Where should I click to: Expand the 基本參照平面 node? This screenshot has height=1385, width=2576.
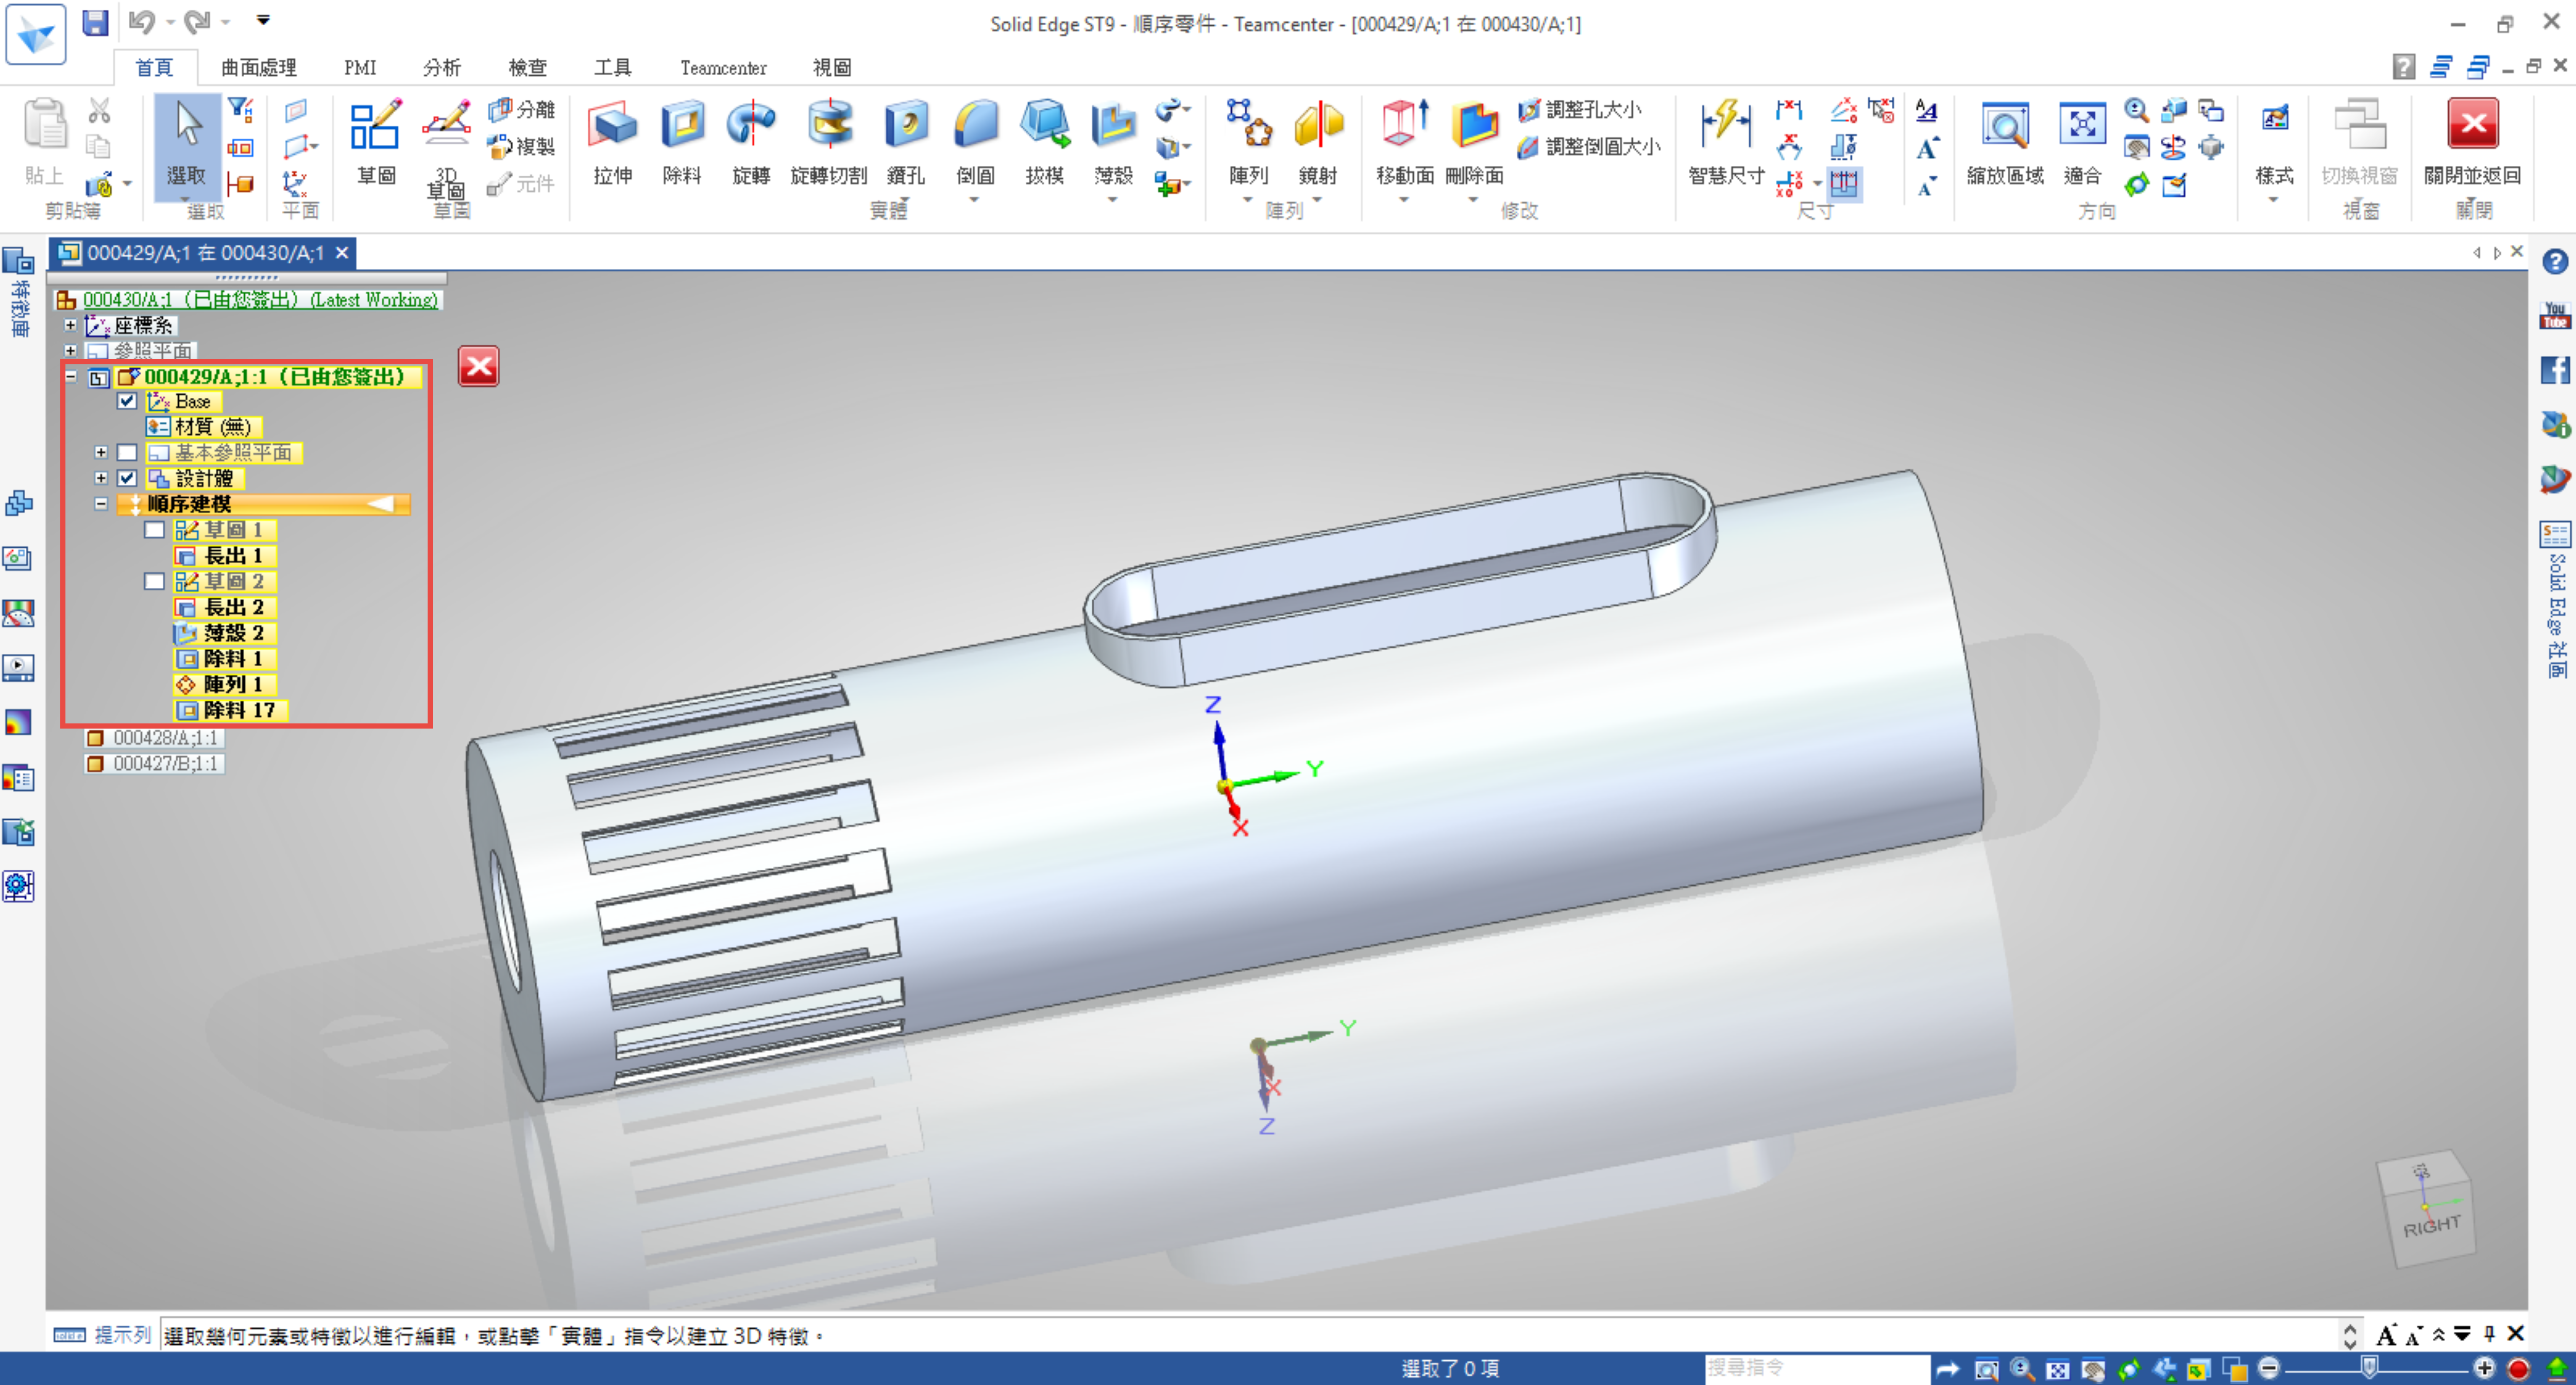coord(101,453)
